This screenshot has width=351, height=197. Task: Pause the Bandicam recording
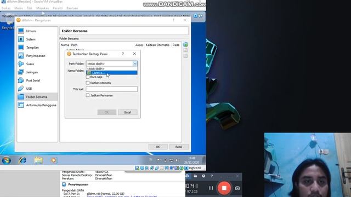point(211,188)
